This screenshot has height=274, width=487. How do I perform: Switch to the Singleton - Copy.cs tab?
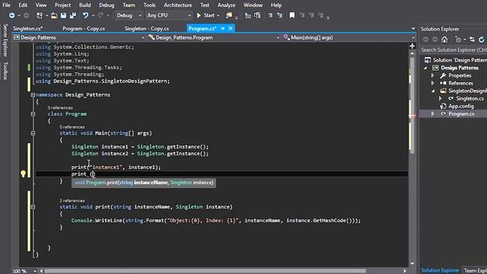(147, 29)
